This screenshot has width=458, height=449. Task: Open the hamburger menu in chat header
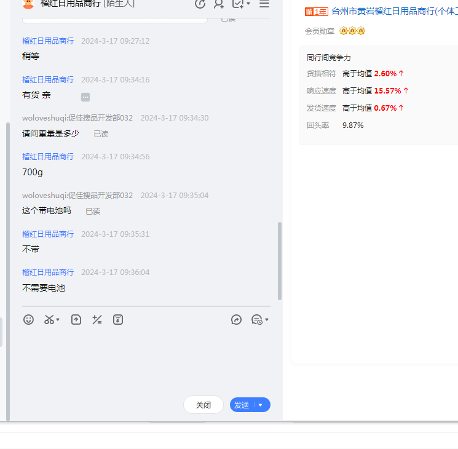tap(264, 4)
